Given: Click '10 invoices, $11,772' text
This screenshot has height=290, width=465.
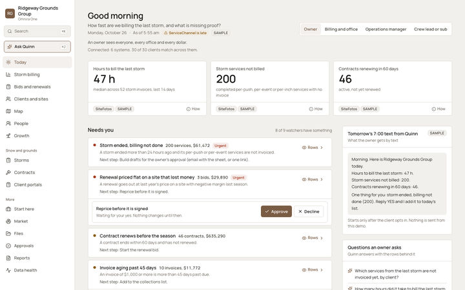Looking at the screenshot, I should coord(180,268).
